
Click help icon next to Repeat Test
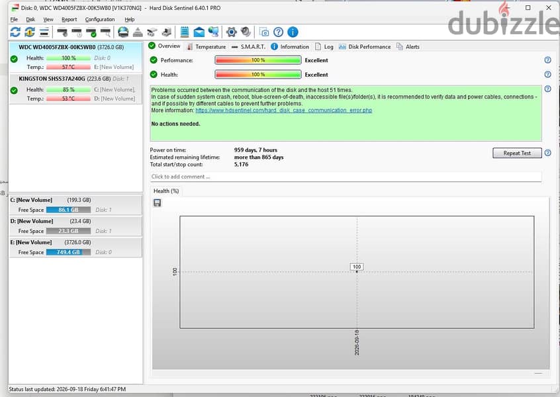click(547, 153)
